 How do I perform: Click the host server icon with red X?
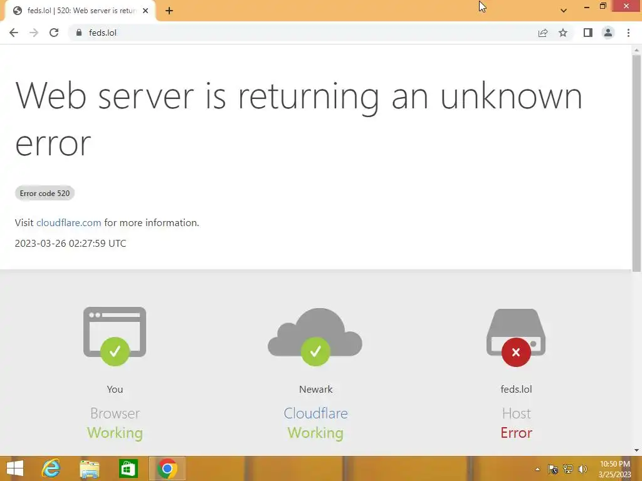[x=516, y=338]
